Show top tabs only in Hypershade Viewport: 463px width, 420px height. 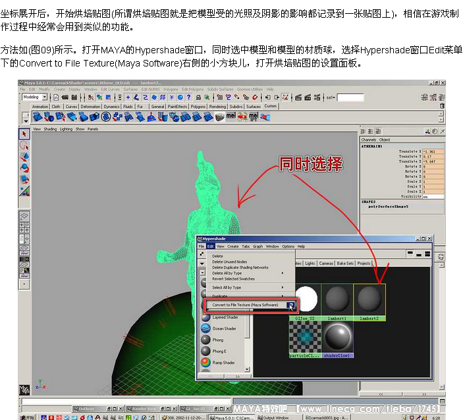(410, 253)
